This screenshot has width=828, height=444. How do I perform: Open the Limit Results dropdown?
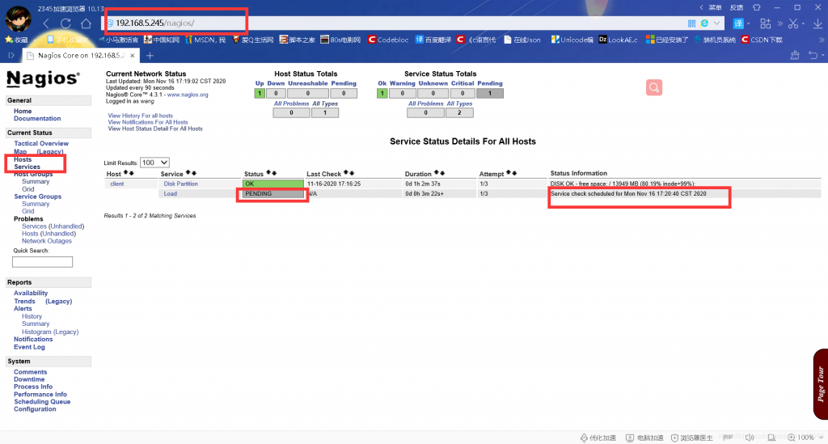[154, 163]
